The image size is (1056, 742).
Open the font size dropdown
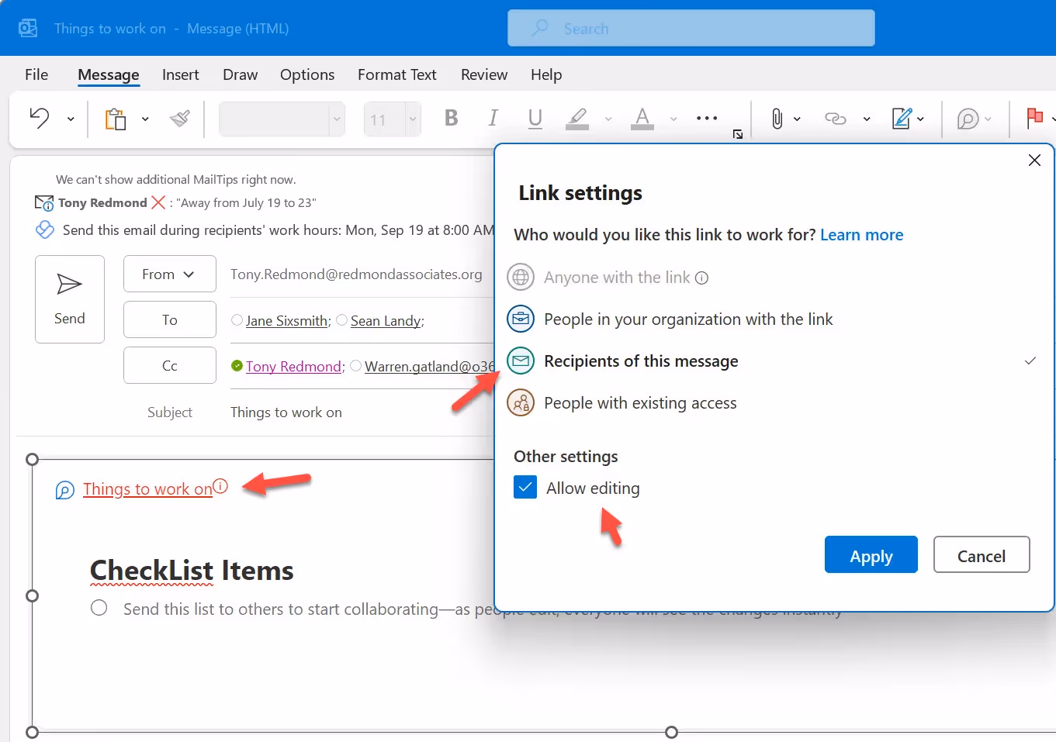point(413,119)
